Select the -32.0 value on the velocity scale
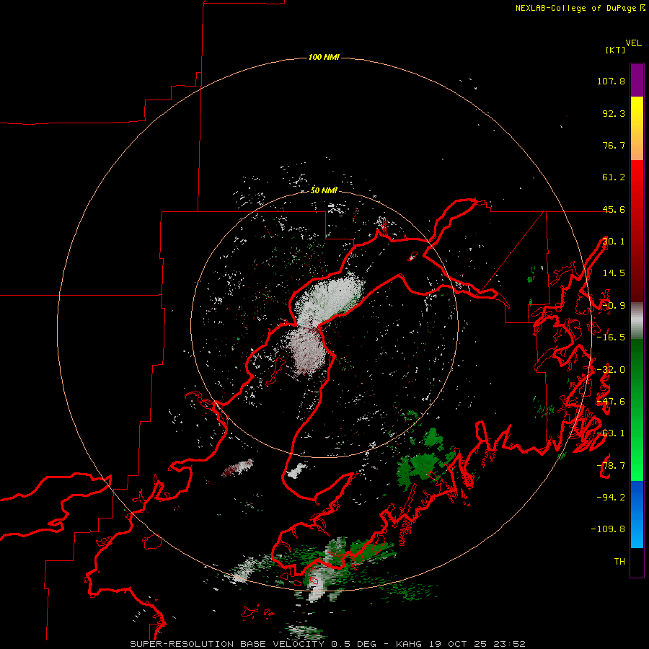Image resolution: width=649 pixels, height=649 pixels. coord(611,370)
